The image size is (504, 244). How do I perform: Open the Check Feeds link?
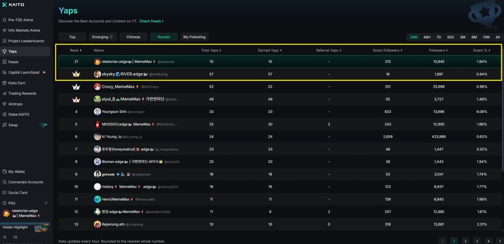152,21
